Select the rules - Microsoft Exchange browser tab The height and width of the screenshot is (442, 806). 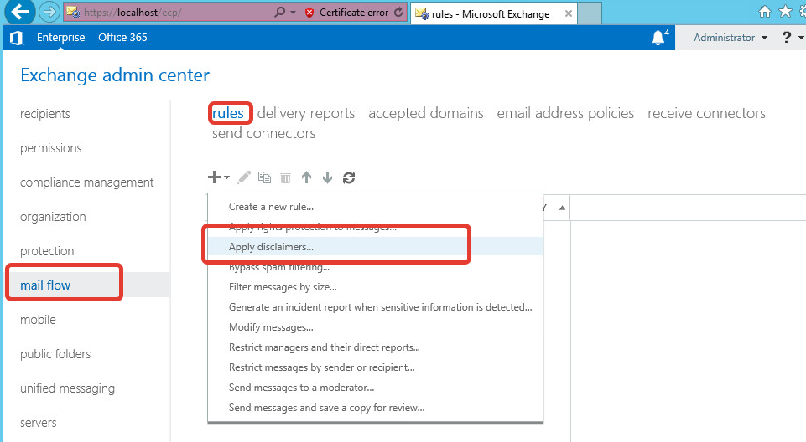click(493, 14)
